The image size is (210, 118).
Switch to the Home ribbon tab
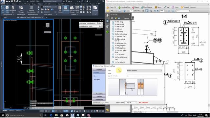coord(8,4)
